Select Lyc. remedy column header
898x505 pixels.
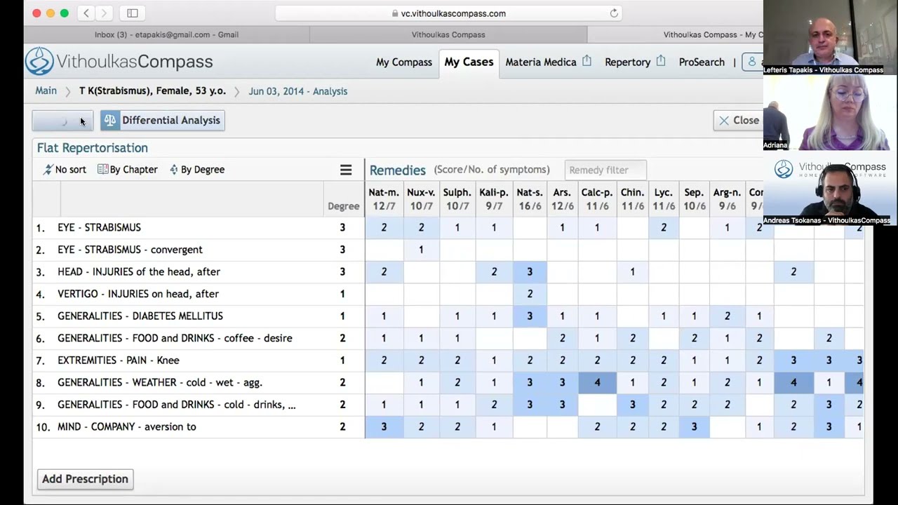tap(664, 199)
